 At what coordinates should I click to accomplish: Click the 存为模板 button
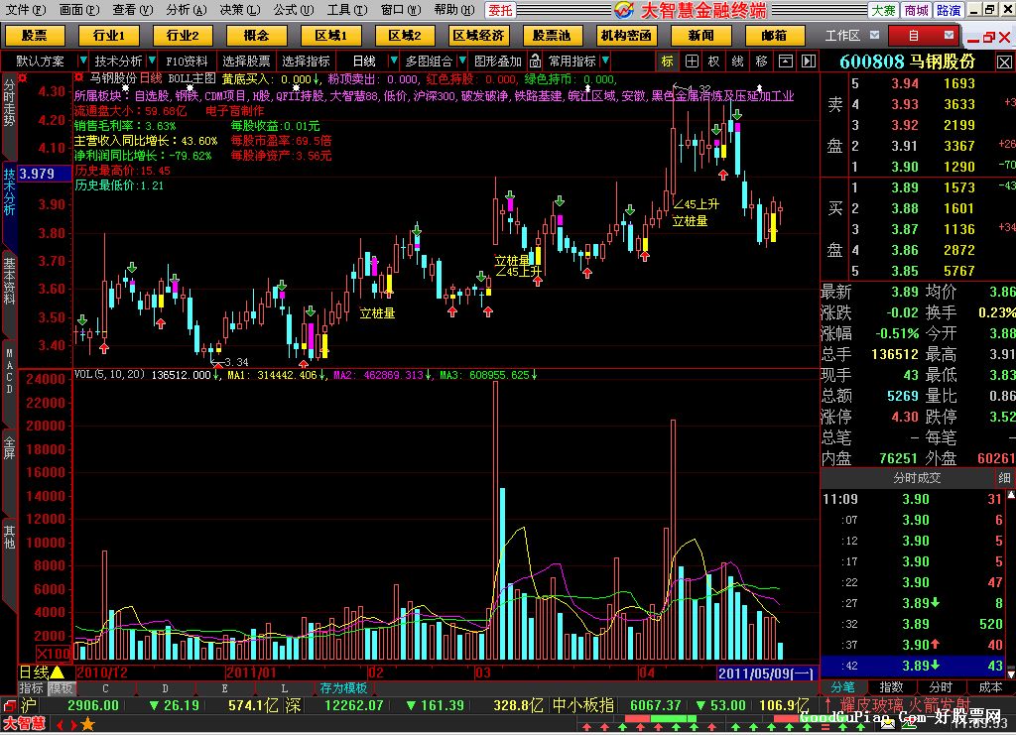point(343,687)
